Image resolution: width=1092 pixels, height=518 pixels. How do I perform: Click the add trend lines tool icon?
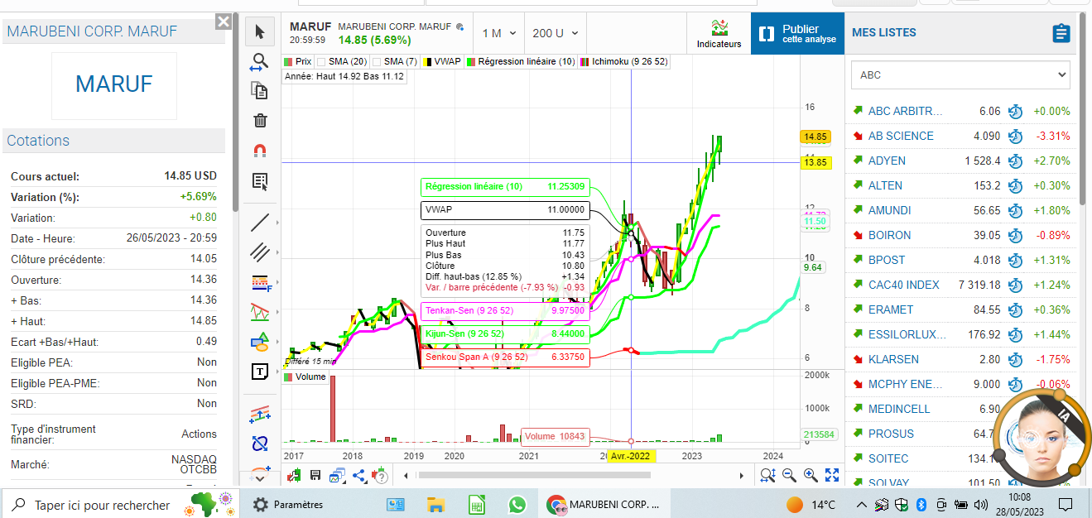[260, 413]
